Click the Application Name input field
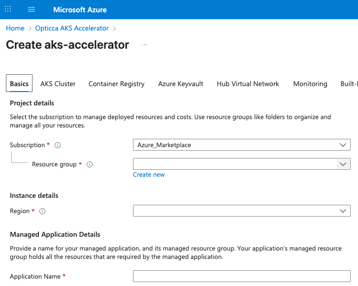Screen dimensions: 358x286 [241, 276]
